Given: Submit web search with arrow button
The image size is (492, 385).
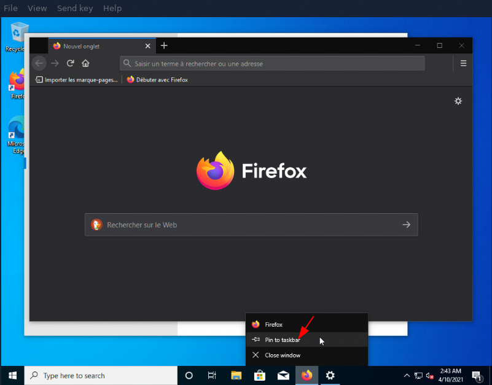Looking at the screenshot, I should click(407, 225).
